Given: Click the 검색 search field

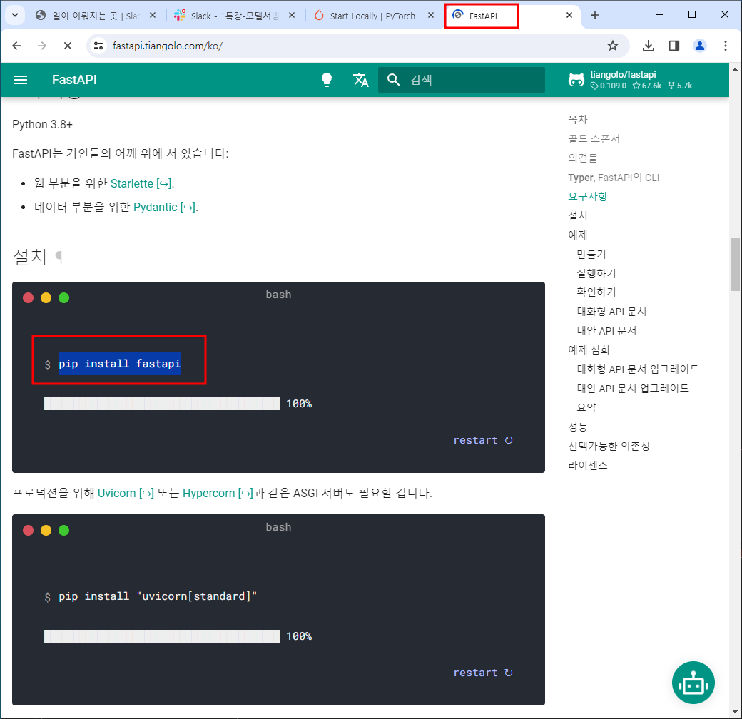Looking at the screenshot, I should (x=462, y=80).
